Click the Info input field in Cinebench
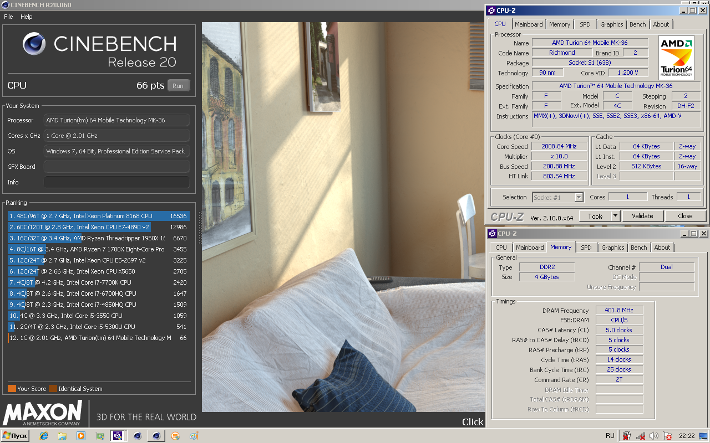The image size is (710, 443). pyautogui.click(x=116, y=182)
